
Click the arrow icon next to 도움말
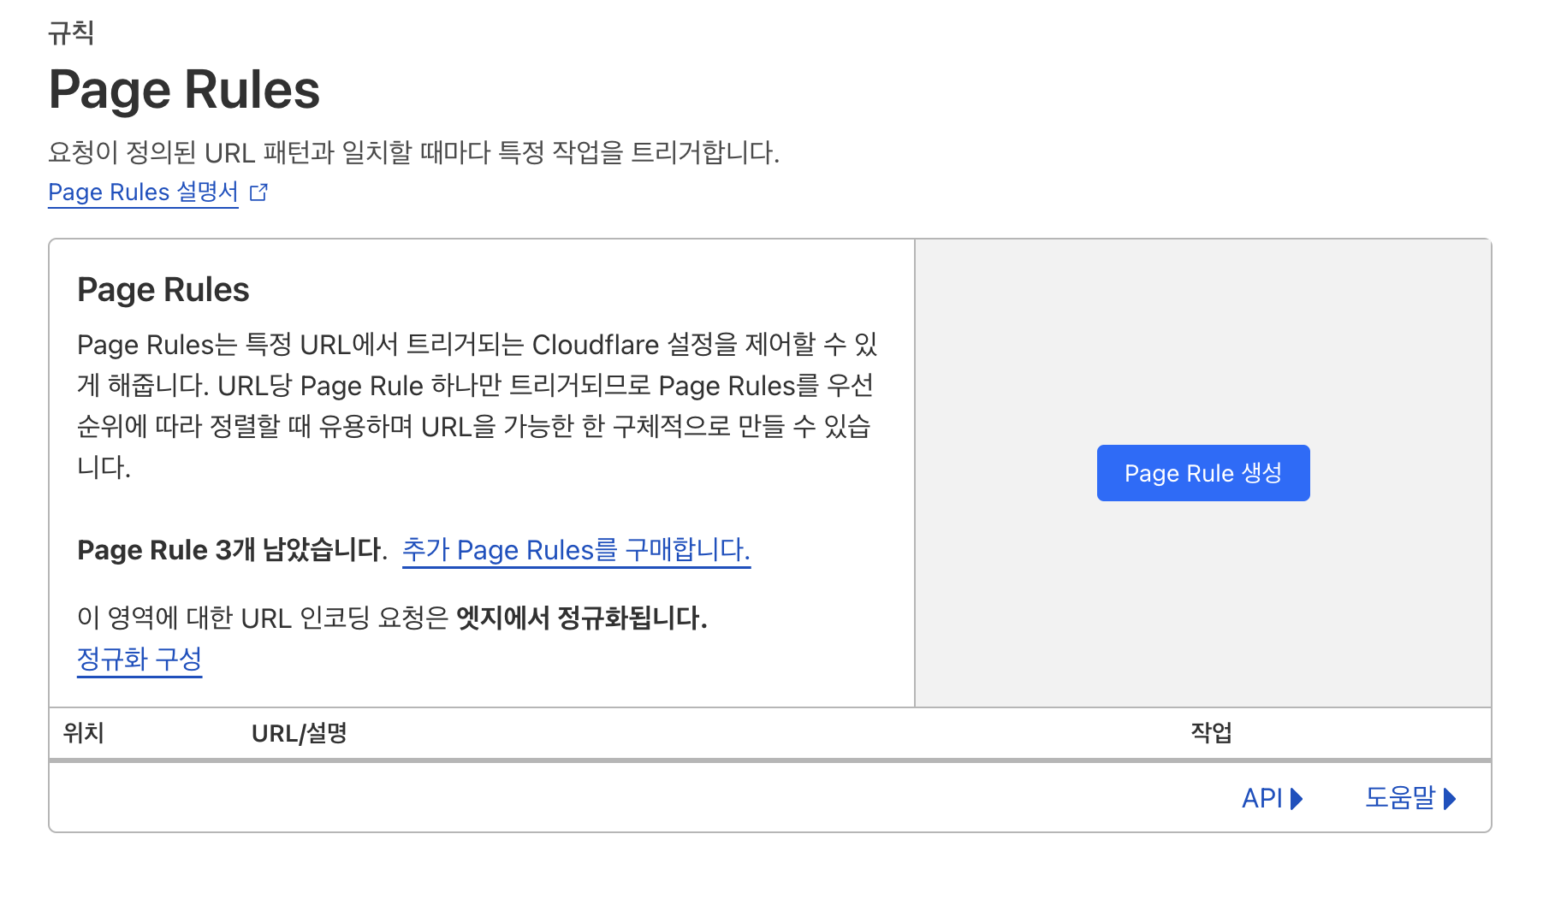(x=1450, y=799)
